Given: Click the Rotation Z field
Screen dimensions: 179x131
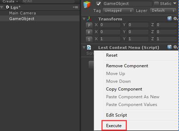Looking at the screenshot, I should tap(167, 32).
